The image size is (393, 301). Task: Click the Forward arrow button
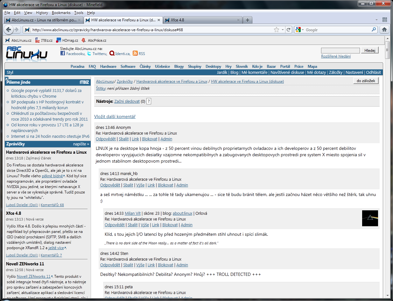[x=17, y=30]
